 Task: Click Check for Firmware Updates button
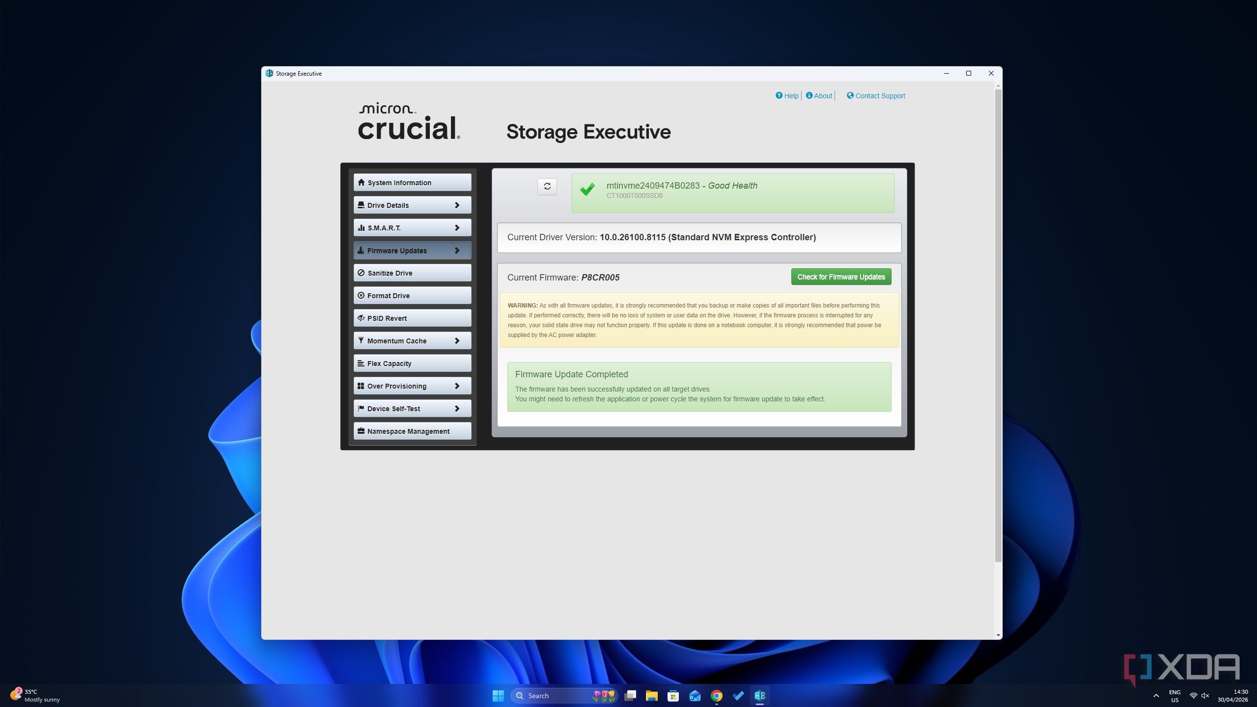point(841,277)
